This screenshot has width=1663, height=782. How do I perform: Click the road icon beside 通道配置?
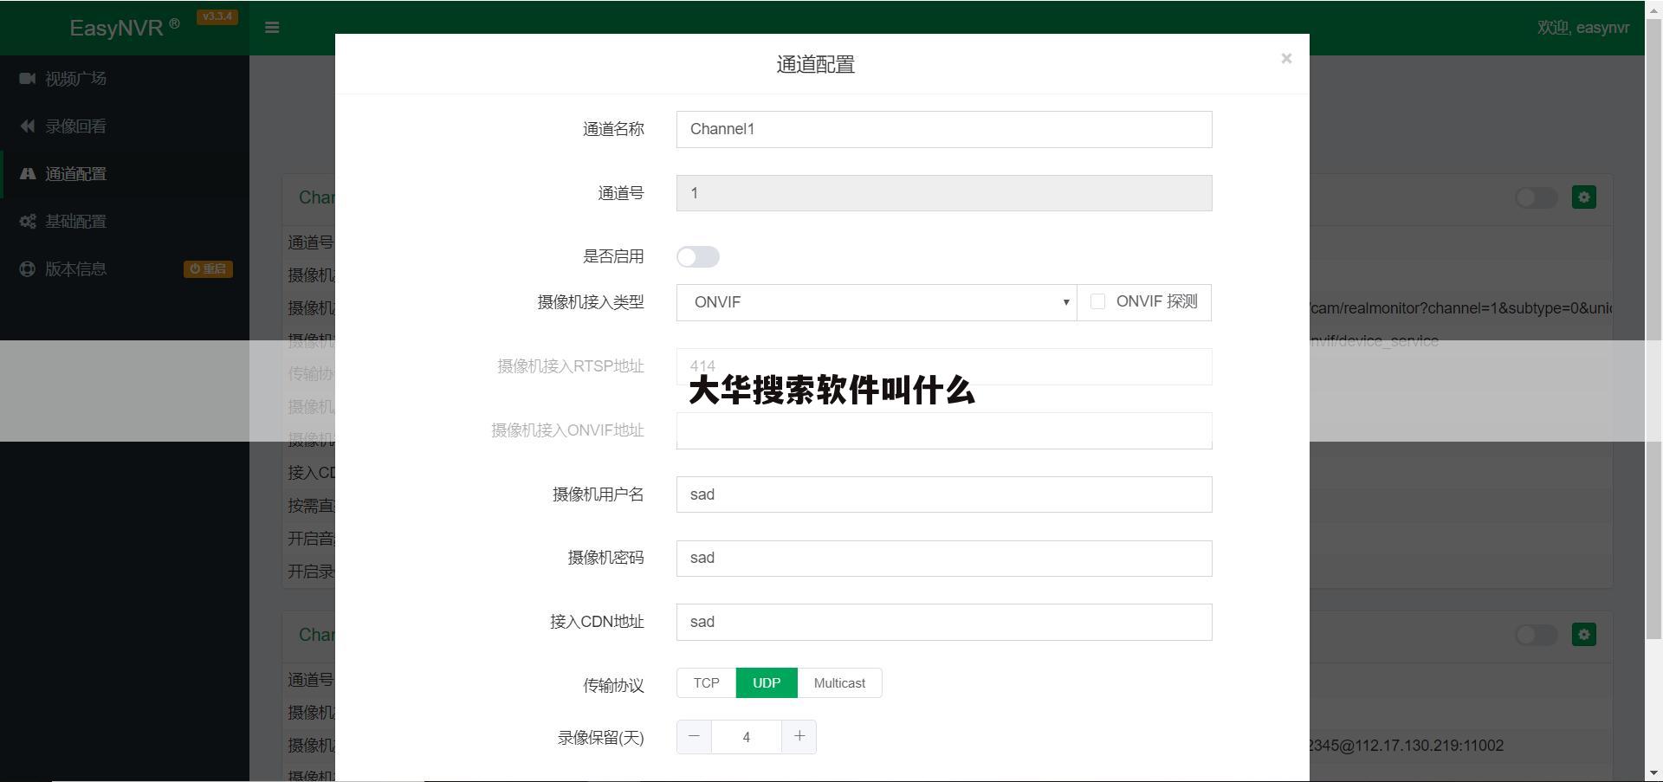pyautogui.click(x=28, y=174)
